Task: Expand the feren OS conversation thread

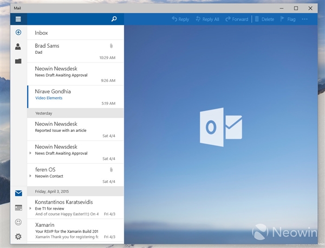Action: coord(30,176)
